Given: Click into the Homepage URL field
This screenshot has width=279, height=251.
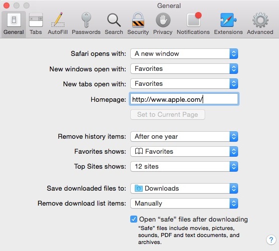Looking at the screenshot, I should 184,99.
